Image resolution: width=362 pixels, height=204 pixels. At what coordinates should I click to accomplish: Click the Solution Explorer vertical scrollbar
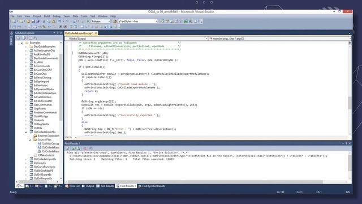pos(61,87)
